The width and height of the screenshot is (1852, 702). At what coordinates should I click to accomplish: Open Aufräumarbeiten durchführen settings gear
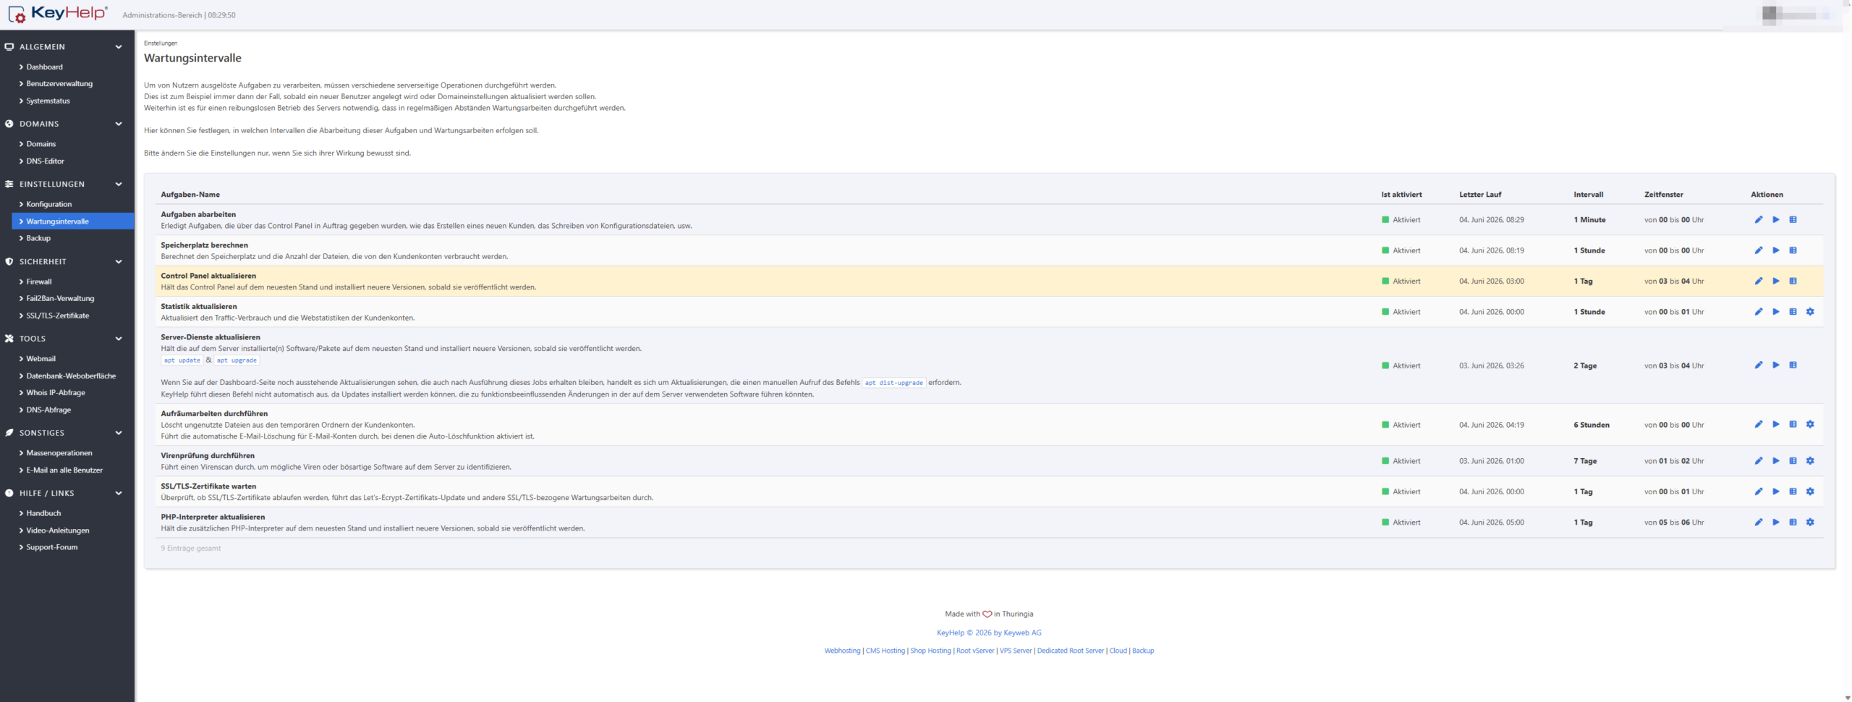pyautogui.click(x=1811, y=425)
